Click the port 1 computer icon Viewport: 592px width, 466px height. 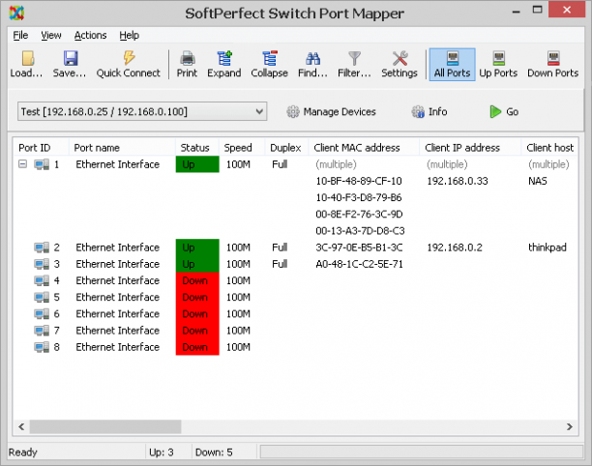42,164
